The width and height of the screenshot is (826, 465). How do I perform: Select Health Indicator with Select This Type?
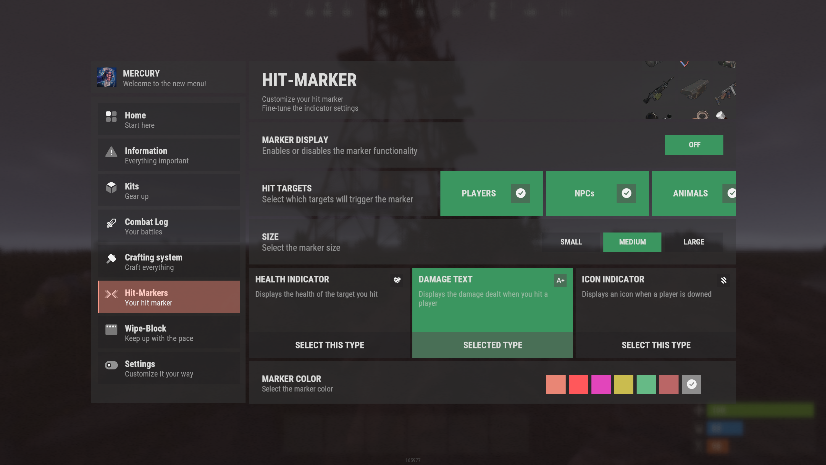tap(329, 345)
